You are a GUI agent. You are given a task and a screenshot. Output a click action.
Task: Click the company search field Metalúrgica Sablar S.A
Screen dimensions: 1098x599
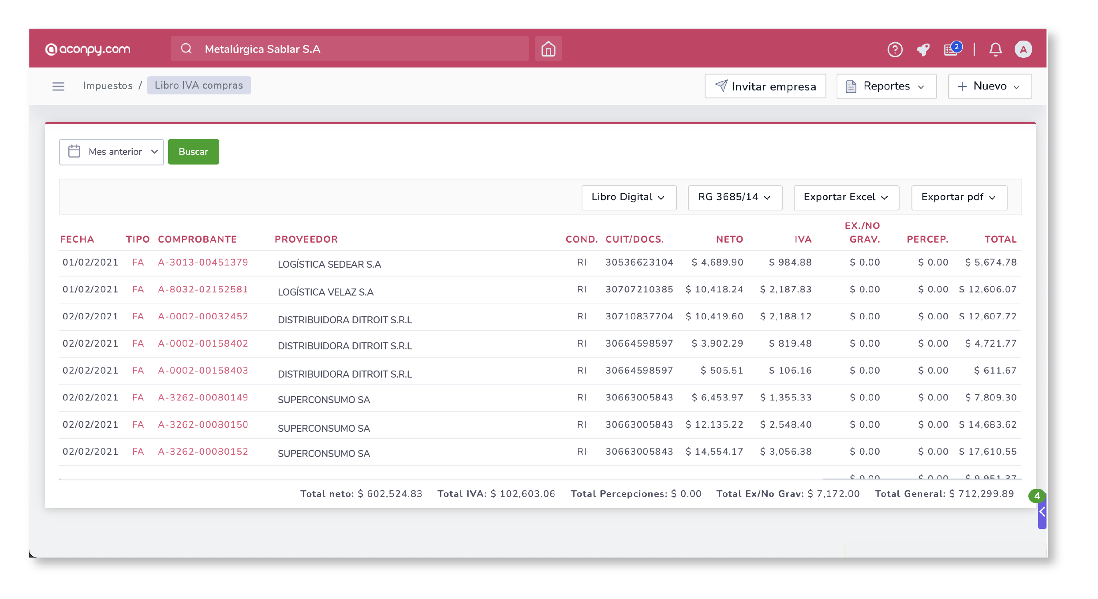350,49
